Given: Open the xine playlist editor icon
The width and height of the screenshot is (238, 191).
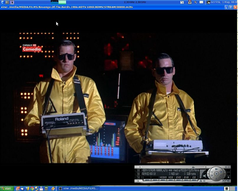Looking at the screenshot, I should point(138,170).
